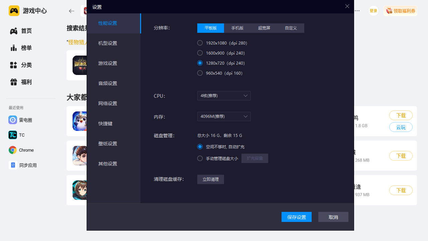Close the 设置 dialog
This screenshot has height=241, width=428.
(347, 6)
